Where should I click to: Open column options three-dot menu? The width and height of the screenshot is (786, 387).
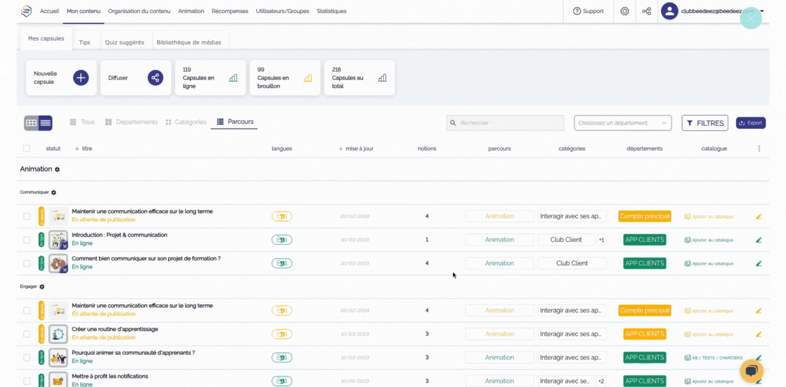coord(759,148)
